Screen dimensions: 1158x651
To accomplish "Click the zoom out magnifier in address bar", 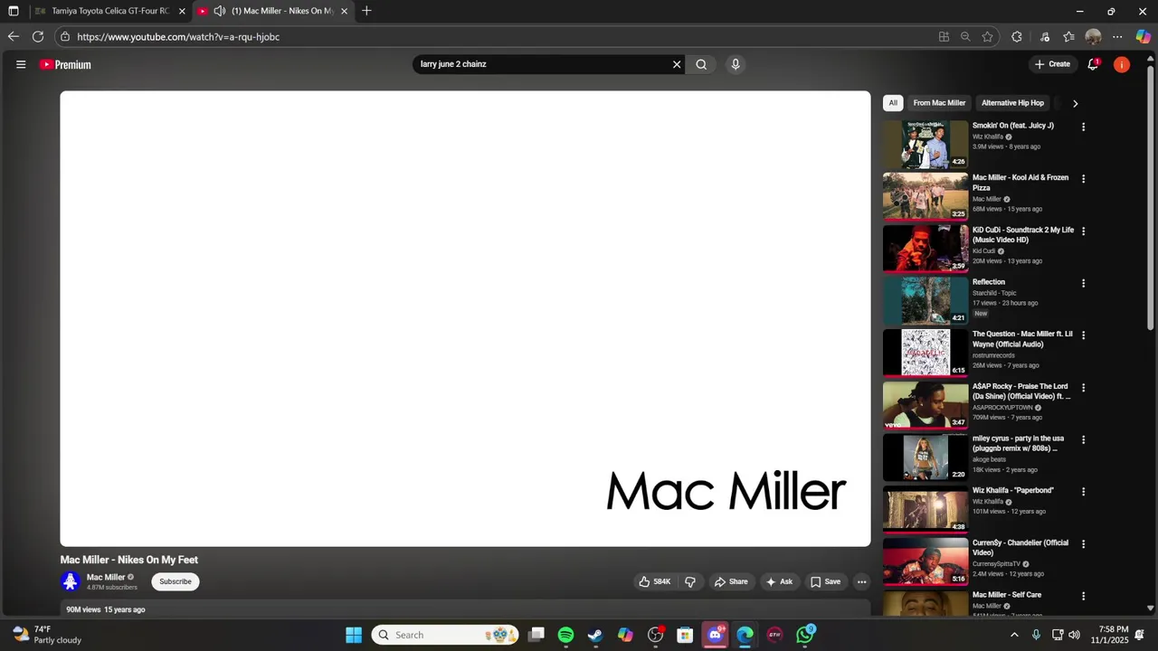I will click(x=965, y=37).
